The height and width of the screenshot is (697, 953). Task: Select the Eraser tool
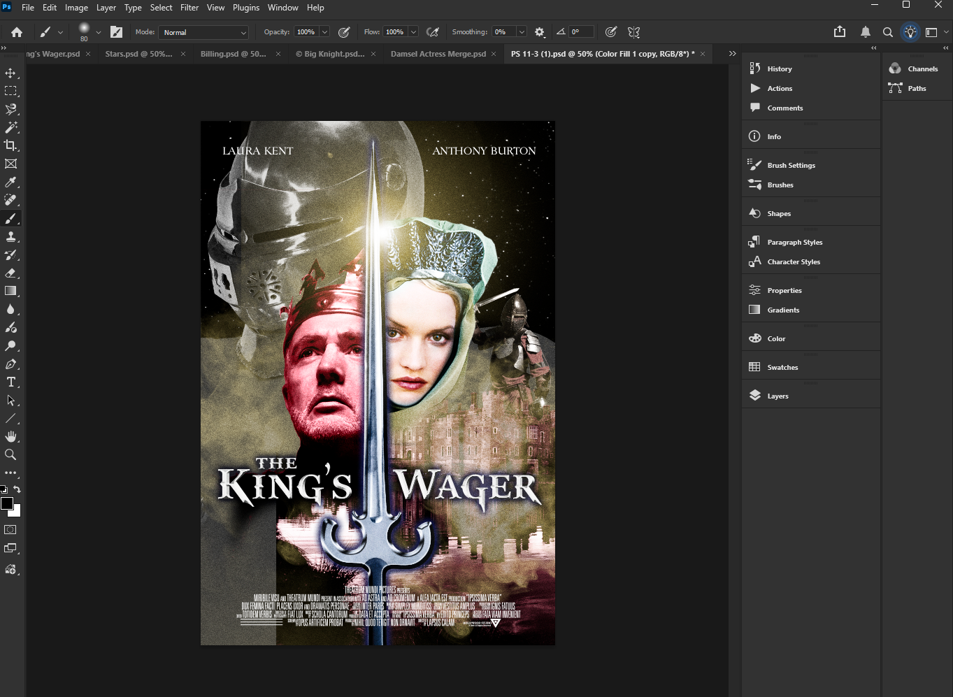tap(10, 273)
